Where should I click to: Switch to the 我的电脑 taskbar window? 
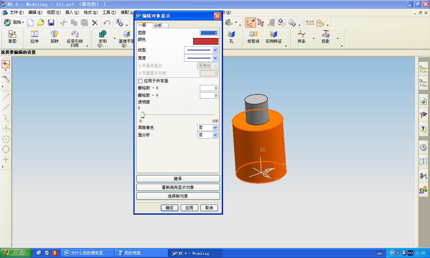(x=141, y=253)
